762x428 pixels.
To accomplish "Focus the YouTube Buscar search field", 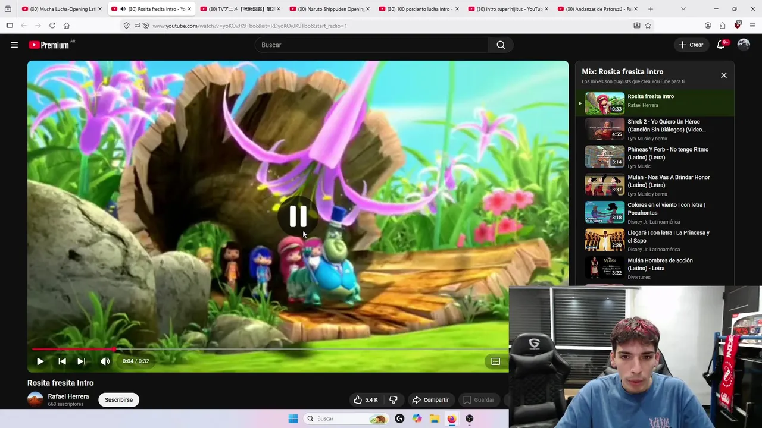I will pyautogui.click(x=372, y=45).
